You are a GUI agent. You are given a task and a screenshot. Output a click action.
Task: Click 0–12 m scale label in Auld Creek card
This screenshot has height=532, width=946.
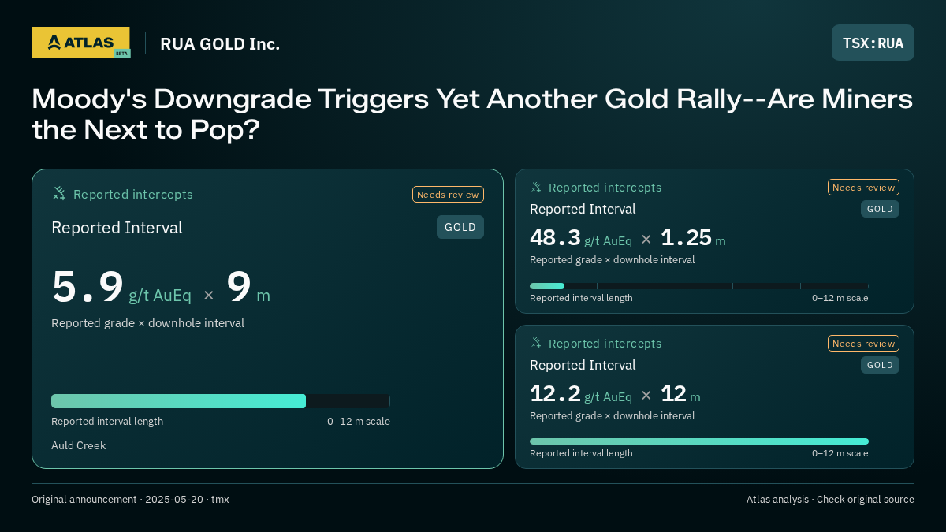(359, 421)
